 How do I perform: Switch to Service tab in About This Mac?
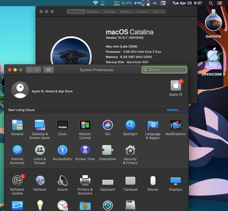159,12
